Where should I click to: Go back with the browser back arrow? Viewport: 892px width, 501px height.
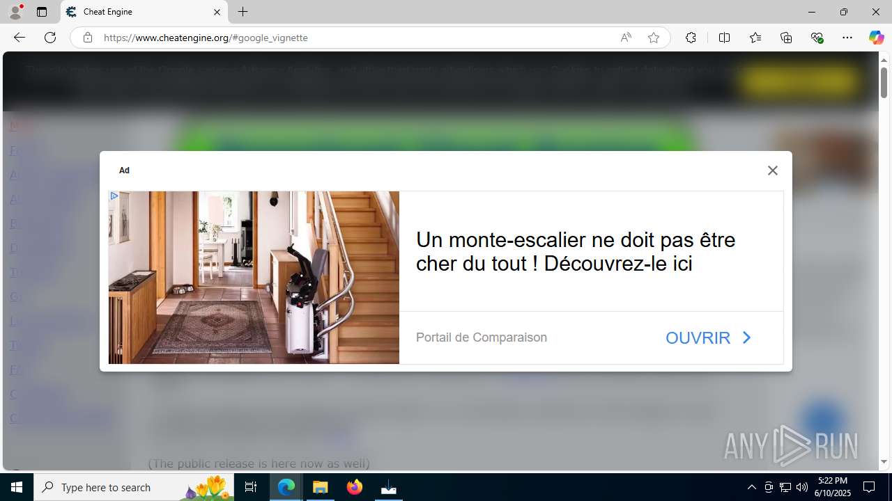(x=20, y=38)
